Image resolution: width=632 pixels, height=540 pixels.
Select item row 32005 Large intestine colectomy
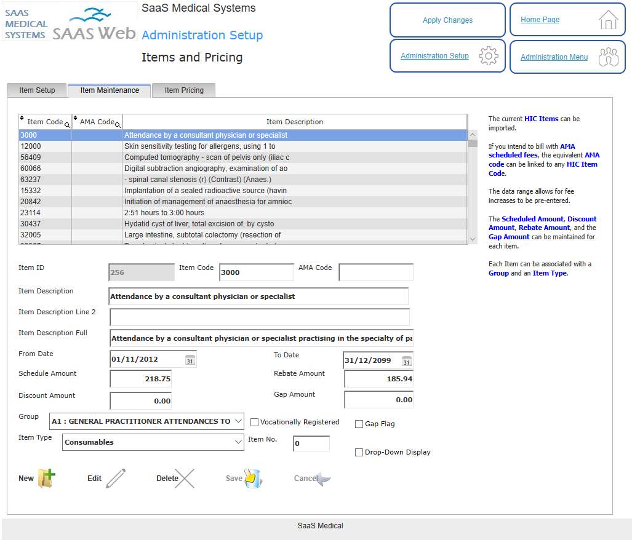[243, 235]
